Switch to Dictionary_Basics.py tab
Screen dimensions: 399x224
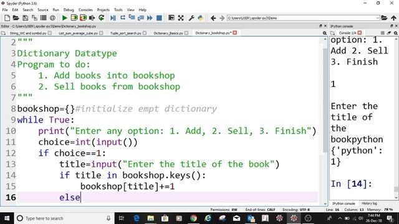point(168,33)
